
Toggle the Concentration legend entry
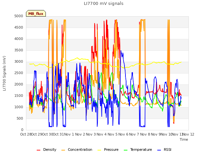(77, 149)
